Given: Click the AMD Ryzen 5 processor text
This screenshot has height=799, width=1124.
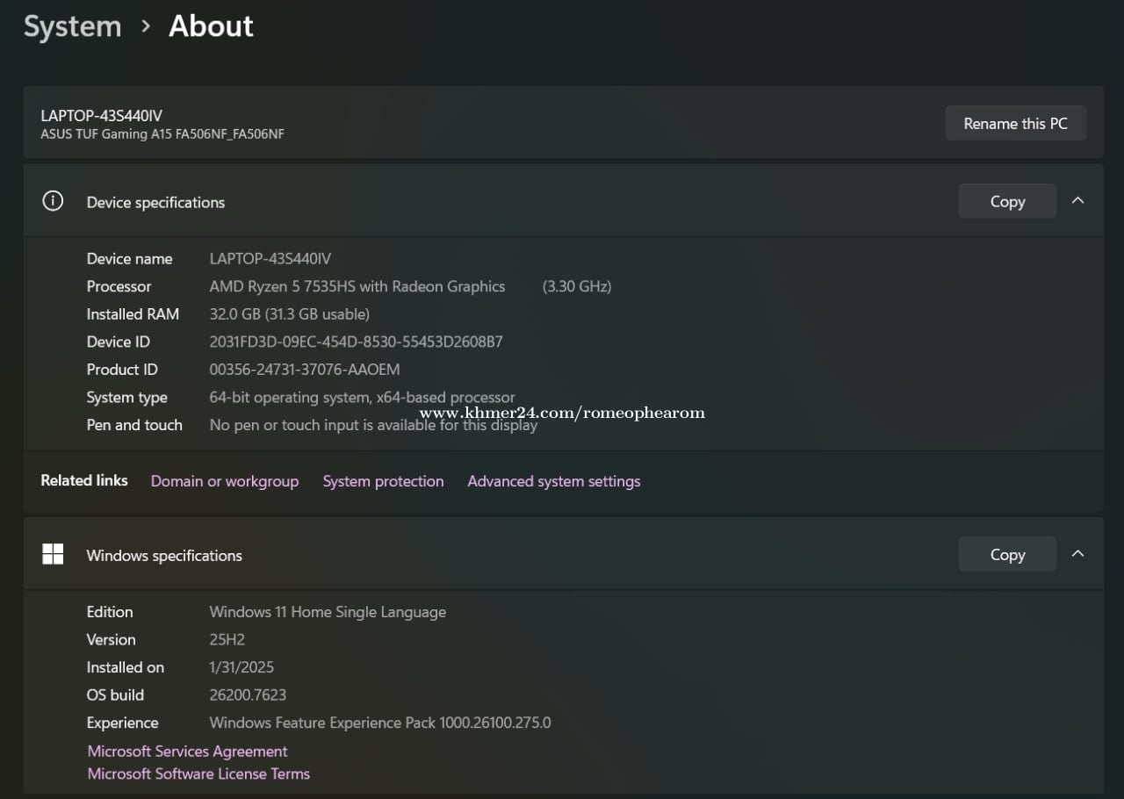Looking at the screenshot, I should pos(357,286).
